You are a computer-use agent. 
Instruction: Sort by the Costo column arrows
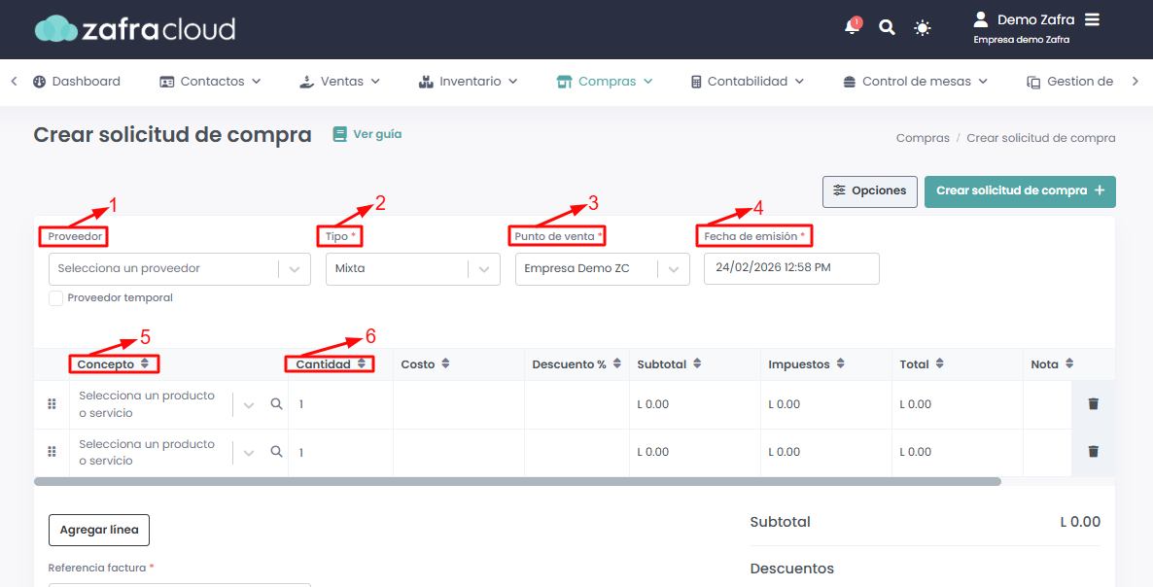coord(445,363)
